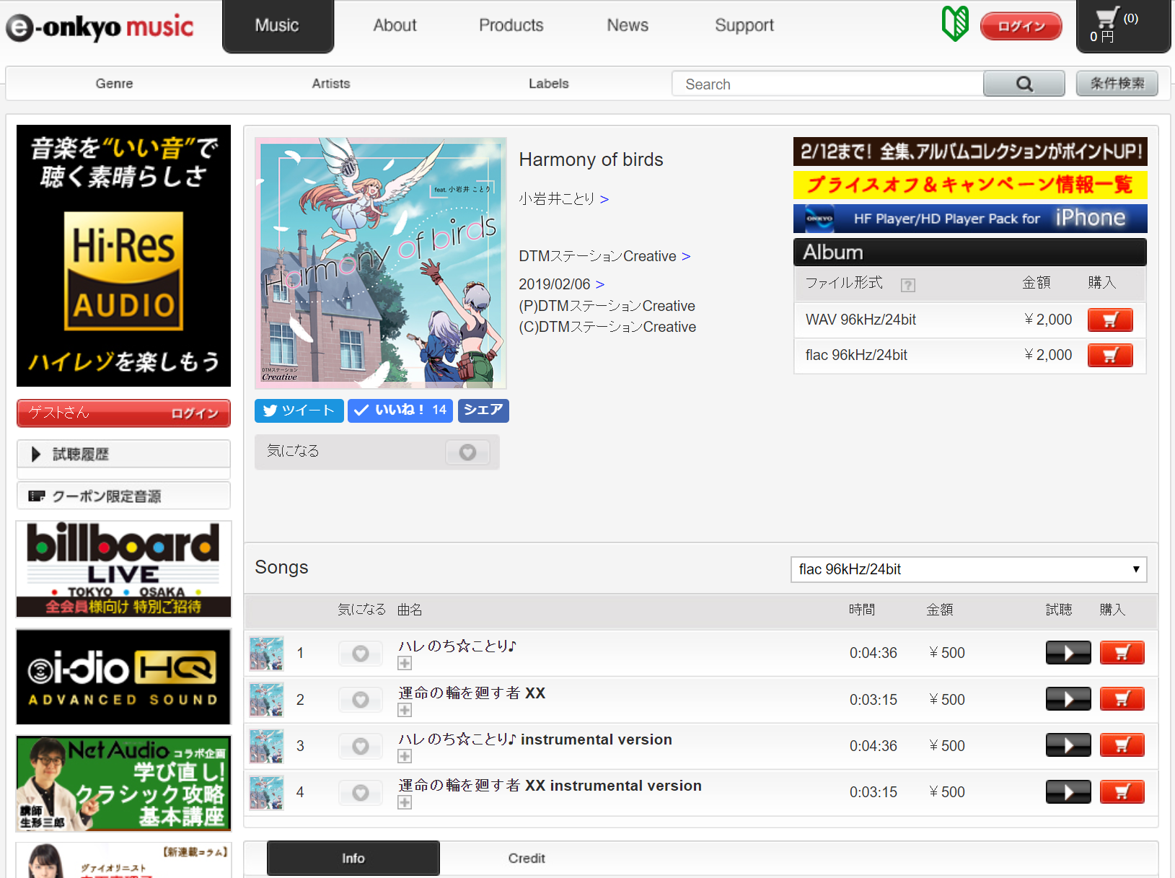Expand the 試聴履歴 listening history panel
1175x878 pixels.
coord(123,454)
